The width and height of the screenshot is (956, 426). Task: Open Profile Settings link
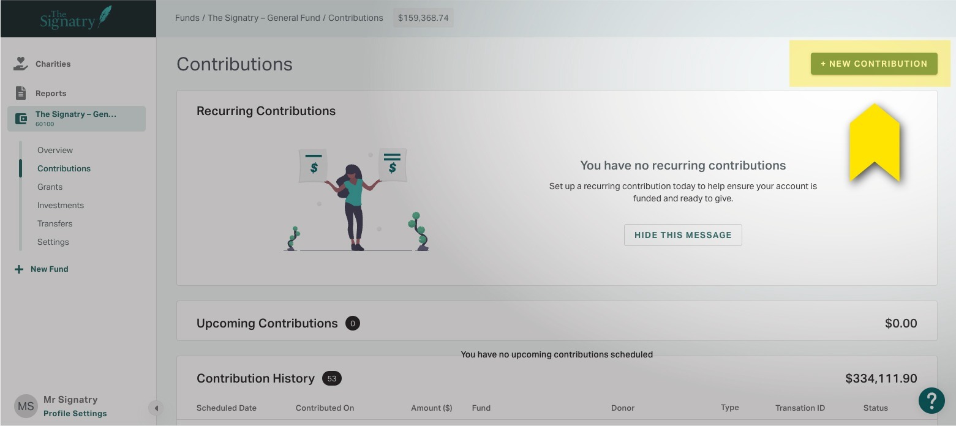pyautogui.click(x=75, y=414)
